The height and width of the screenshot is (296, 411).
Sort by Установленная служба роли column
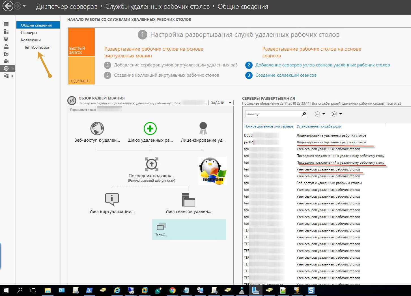pyautogui.click(x=319, y=126)
